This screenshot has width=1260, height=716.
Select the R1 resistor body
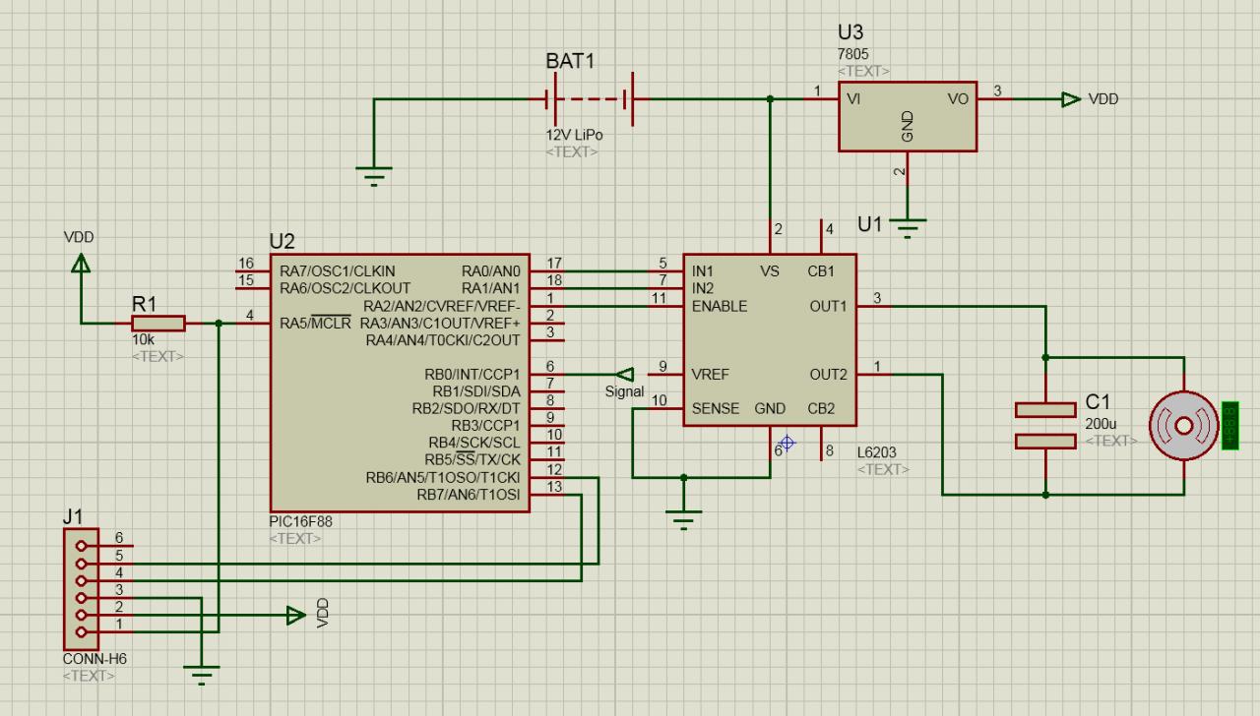point(157,324)
